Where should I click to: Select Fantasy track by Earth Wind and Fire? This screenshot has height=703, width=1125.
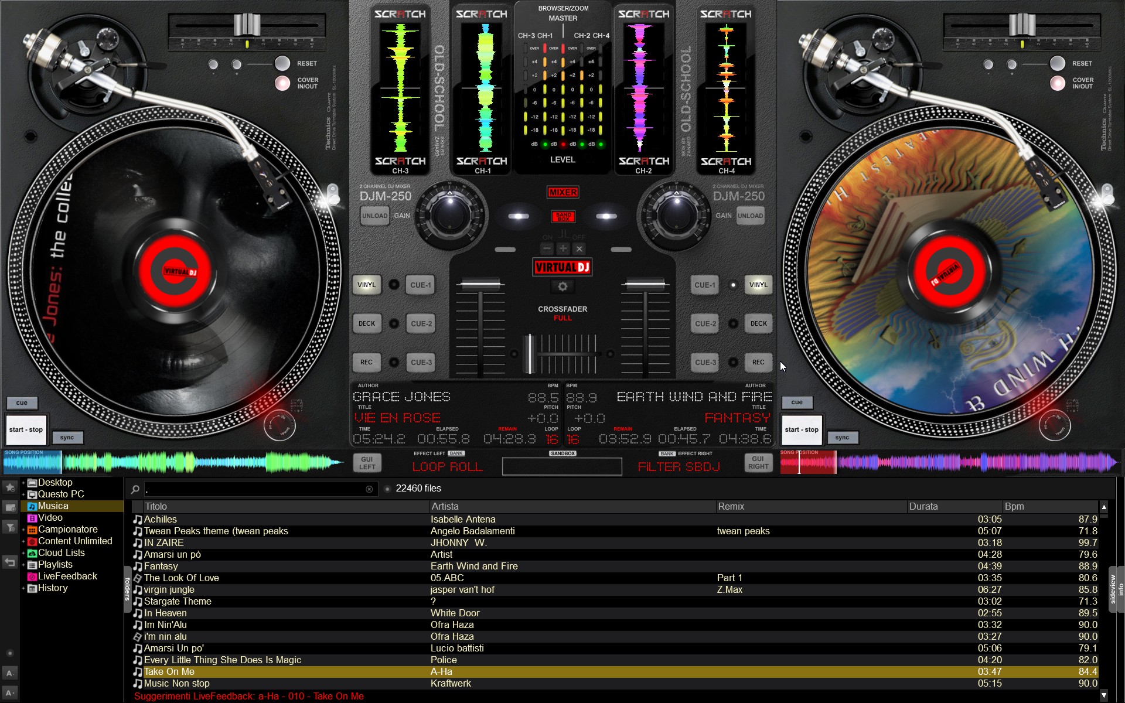tap(159, 565)
